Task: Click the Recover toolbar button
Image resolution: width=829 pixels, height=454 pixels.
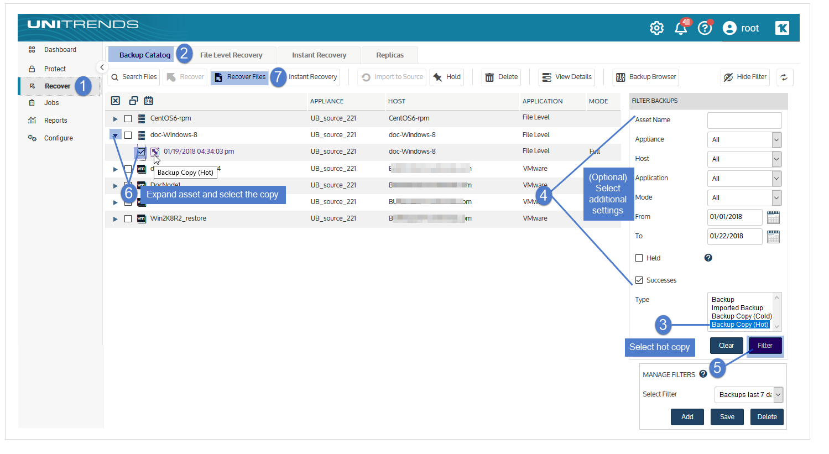Action: click(185, 77)
